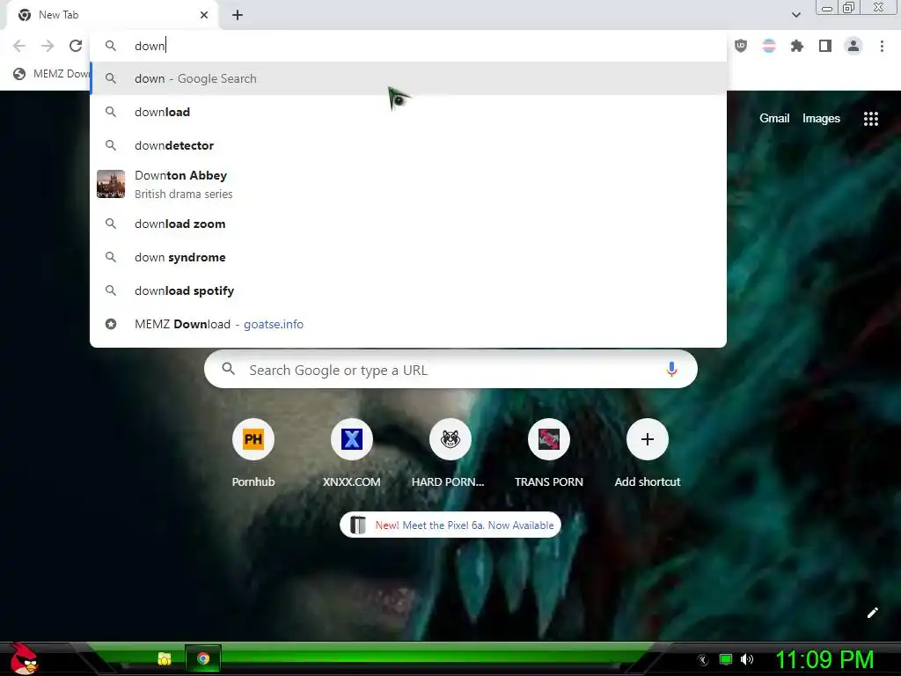Close the New Tab tab
Viewport: 901px width, 676px height.
pyautogui.click(x=204, y=15)
